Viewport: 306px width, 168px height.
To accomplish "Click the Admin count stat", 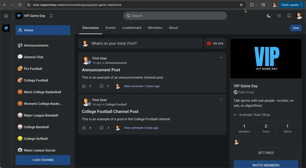I will 287,128.
